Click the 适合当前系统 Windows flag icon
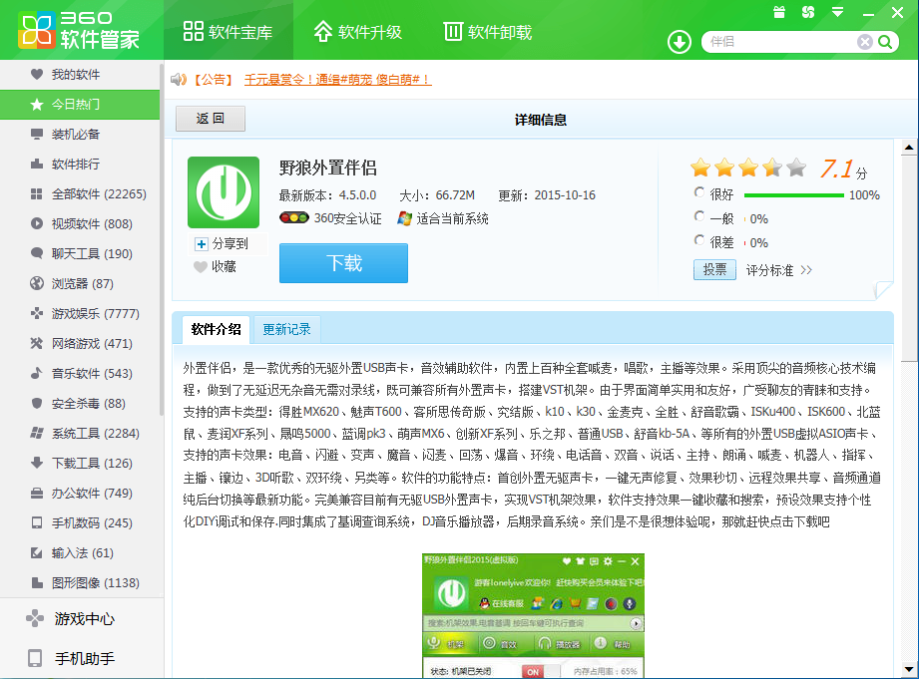The image size is (919, 679). 404,218
